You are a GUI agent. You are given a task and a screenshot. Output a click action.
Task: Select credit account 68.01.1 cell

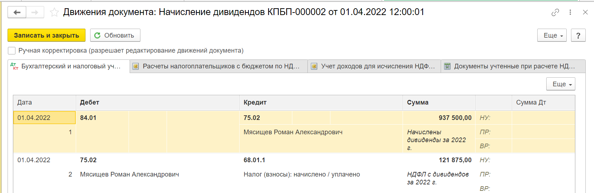[254, 160]
